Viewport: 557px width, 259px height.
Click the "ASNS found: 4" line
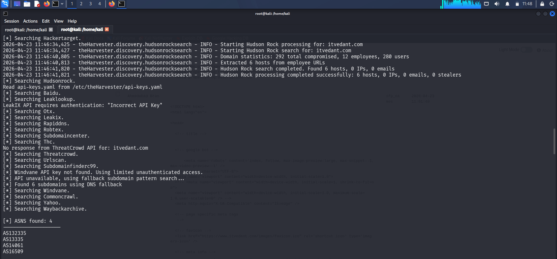click(x=28, y=221)
